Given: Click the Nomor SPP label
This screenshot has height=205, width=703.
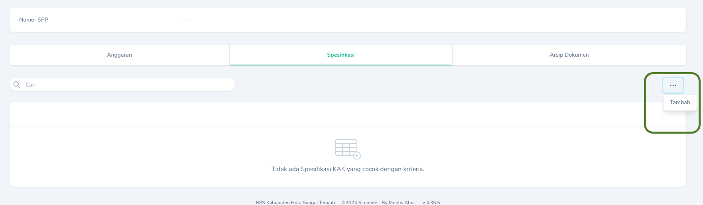Looking at the screenshot, I should click(x=33, y=20).
